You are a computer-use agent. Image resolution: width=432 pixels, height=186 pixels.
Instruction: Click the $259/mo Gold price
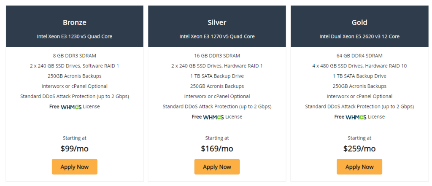[x=359, y=149]
